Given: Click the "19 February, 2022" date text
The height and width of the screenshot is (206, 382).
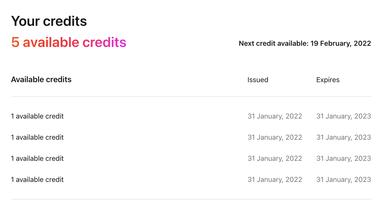Looking at the screenshot, I should click(341, 44).
